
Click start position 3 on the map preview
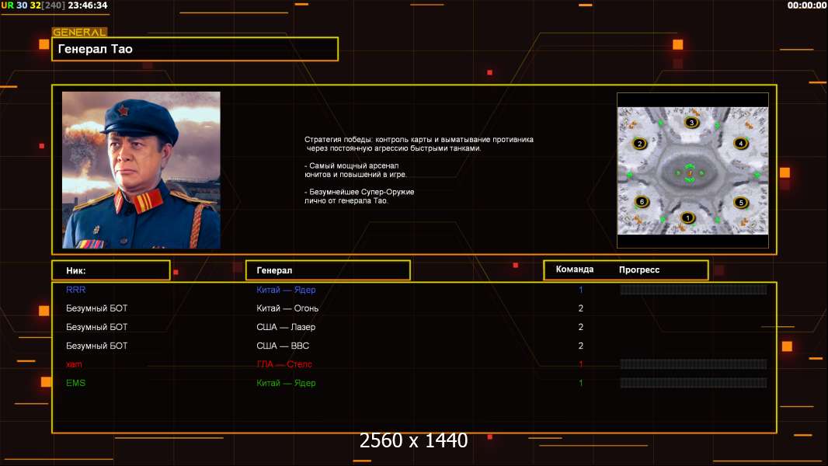click(x=691, y=123)
